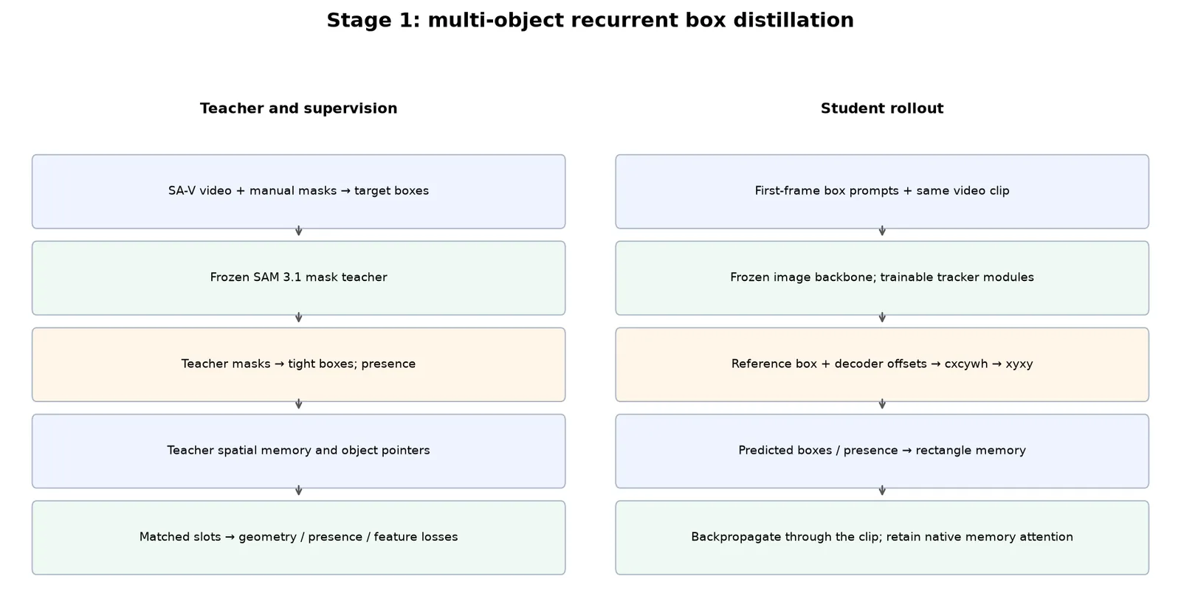Click the Teacher and supervision heading

click(298, 108)
